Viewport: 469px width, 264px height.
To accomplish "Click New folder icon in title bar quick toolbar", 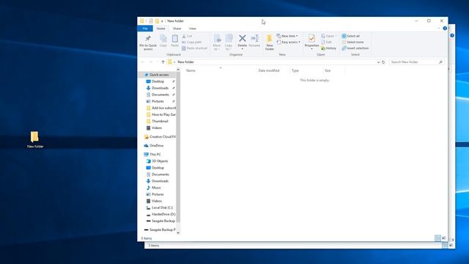I will coord(157,21).
